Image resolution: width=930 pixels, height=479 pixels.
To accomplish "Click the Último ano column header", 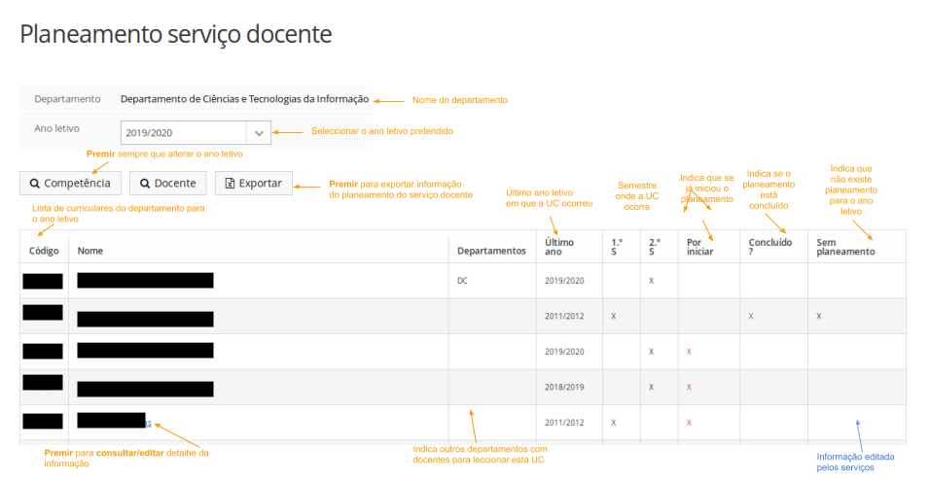I will click(x=559, y=247).
